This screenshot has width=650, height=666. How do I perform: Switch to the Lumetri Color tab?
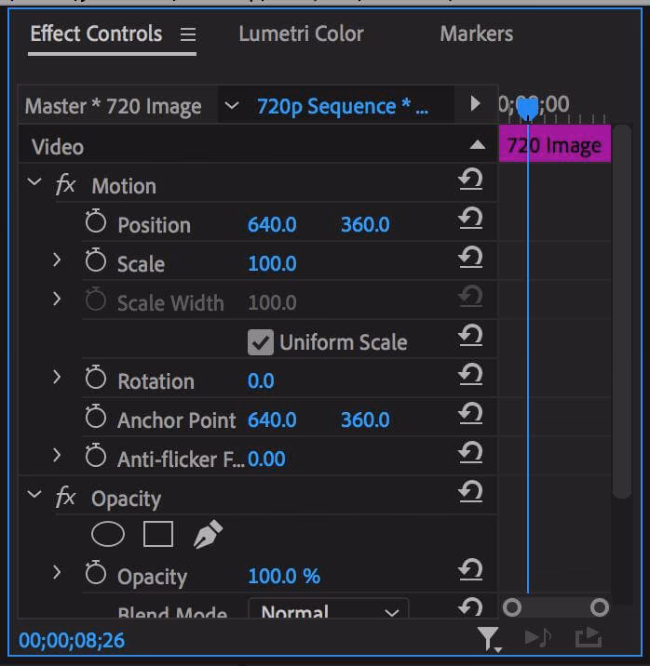tap(301, 34)
